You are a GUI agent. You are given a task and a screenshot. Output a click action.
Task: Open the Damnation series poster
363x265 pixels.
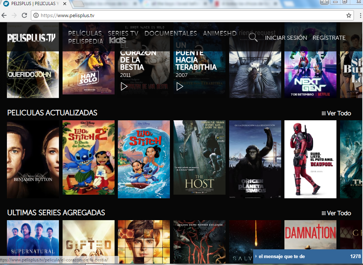[311, 235]
